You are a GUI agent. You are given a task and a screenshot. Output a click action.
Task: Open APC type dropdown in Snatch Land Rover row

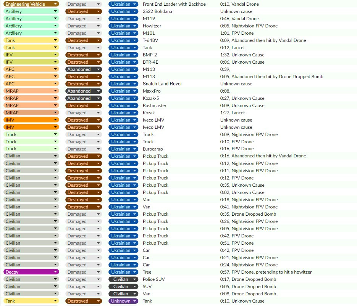[x=31, y=84]
